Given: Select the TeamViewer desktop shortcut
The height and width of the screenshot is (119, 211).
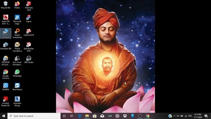Looking at the screenshot, I should (17, 87).
